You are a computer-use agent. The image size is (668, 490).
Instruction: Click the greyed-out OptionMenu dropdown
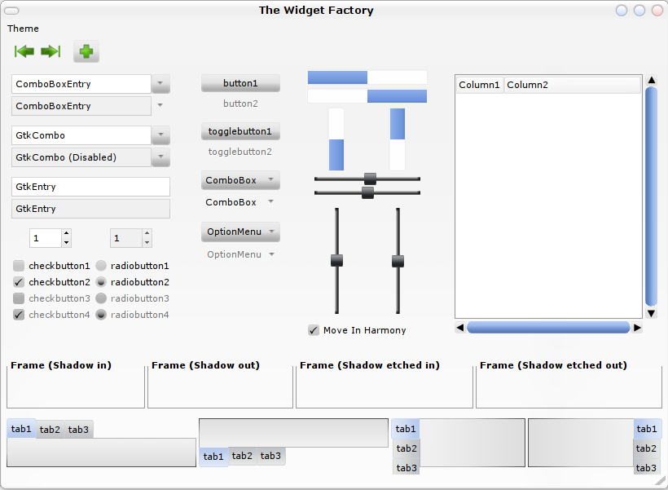click(240, 254)
